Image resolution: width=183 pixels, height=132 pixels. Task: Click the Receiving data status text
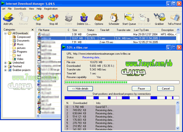[x=91, y=57]
